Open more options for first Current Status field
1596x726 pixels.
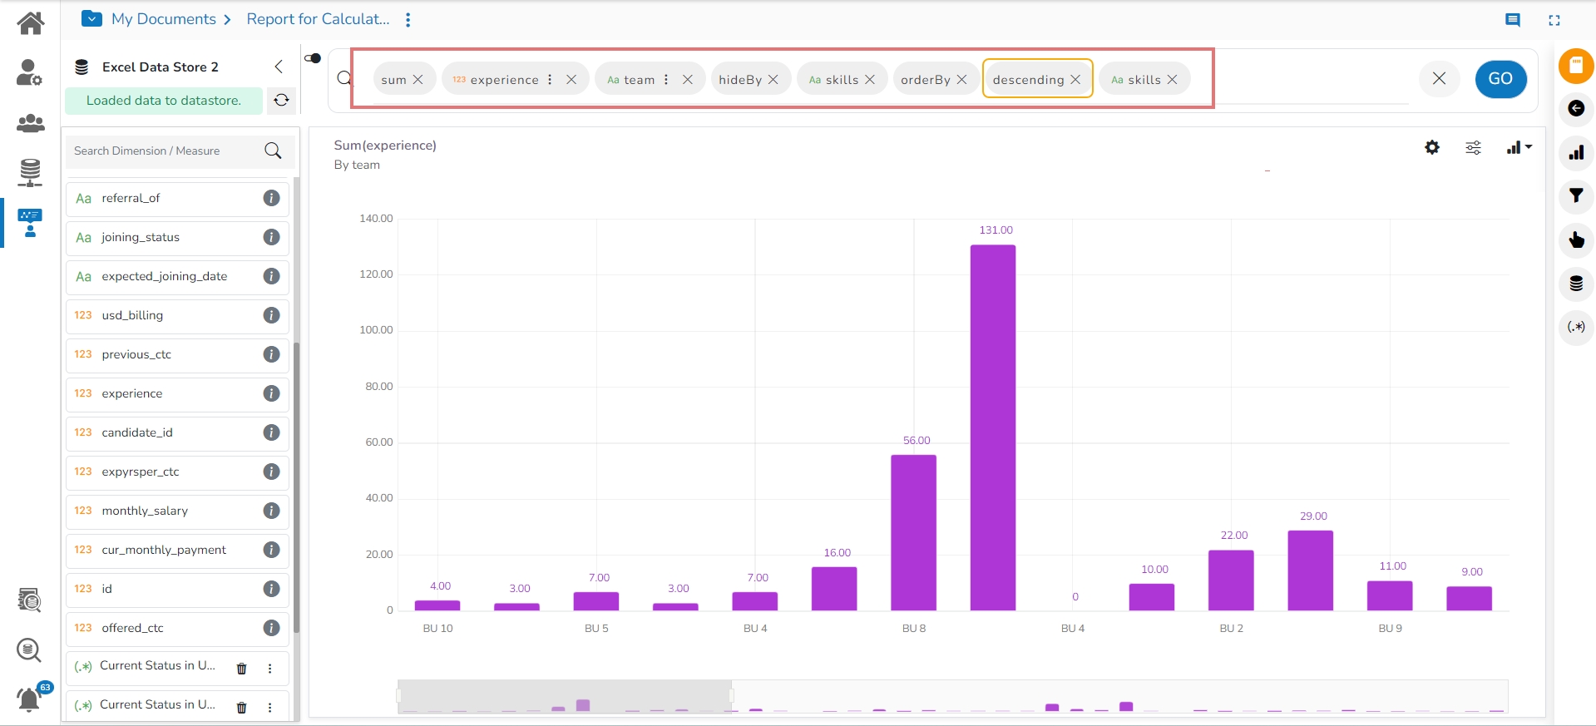pyautogui.click(x=269, y=668)
